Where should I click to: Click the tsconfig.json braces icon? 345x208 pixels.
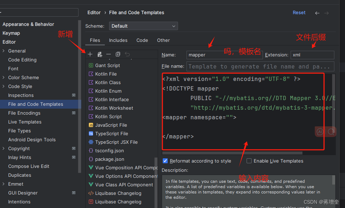tap(91, 150)
